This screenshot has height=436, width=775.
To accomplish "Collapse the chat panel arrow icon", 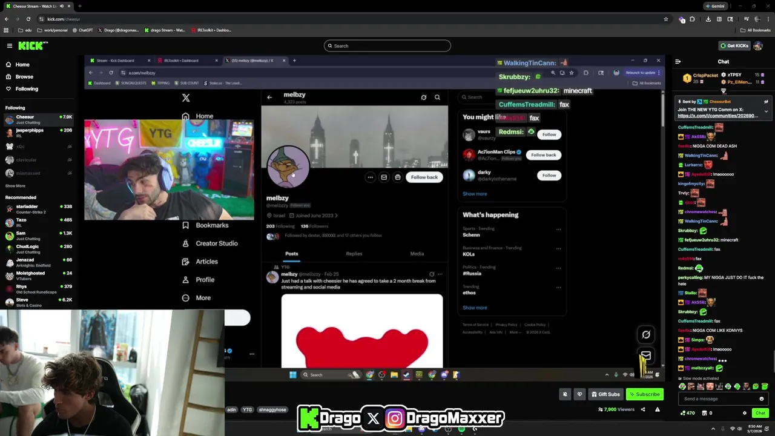I will point(678,61).
